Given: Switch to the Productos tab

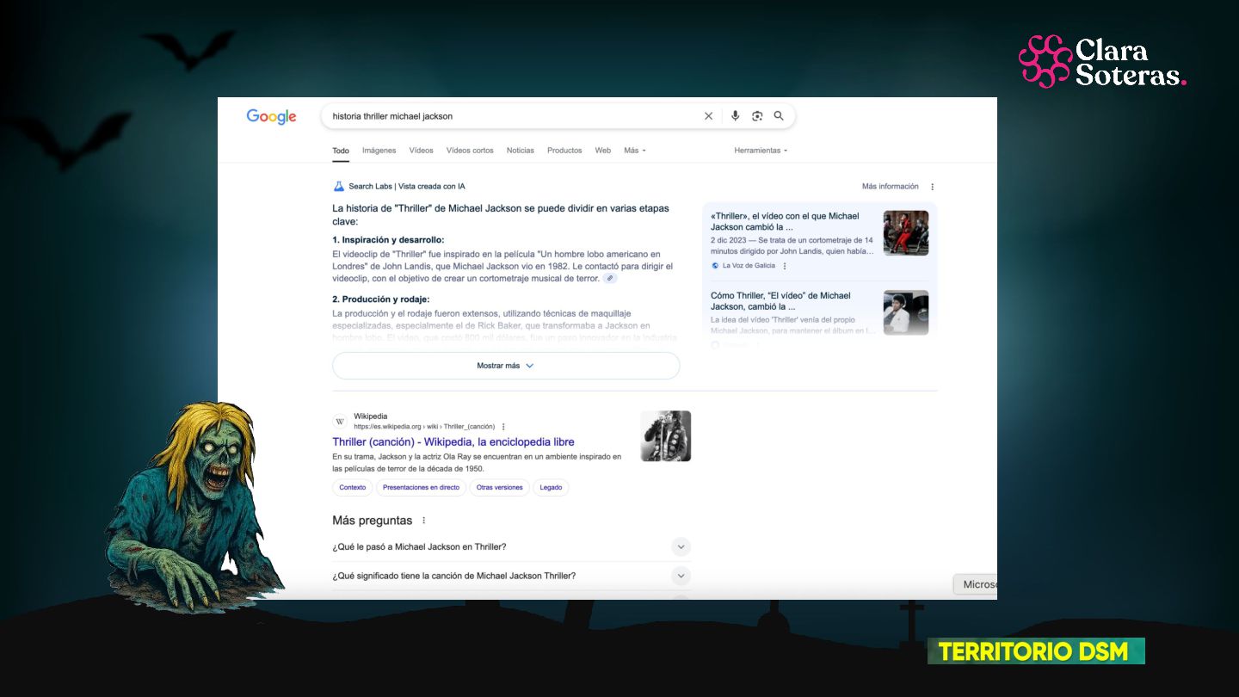Looking at the screenshot, I should (564, 151).
